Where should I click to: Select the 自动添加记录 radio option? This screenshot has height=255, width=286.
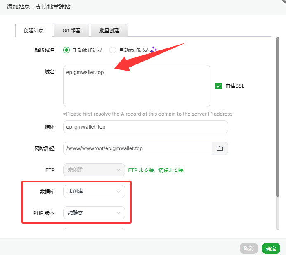point(113,50)
